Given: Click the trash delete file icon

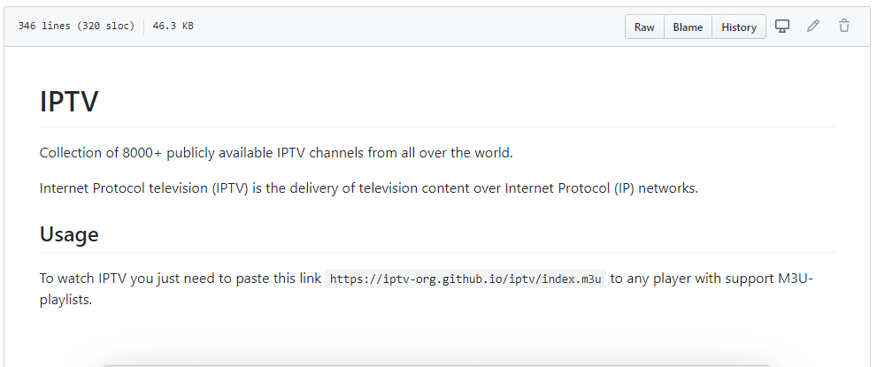Looking at the screenshot, I should 844,27.
